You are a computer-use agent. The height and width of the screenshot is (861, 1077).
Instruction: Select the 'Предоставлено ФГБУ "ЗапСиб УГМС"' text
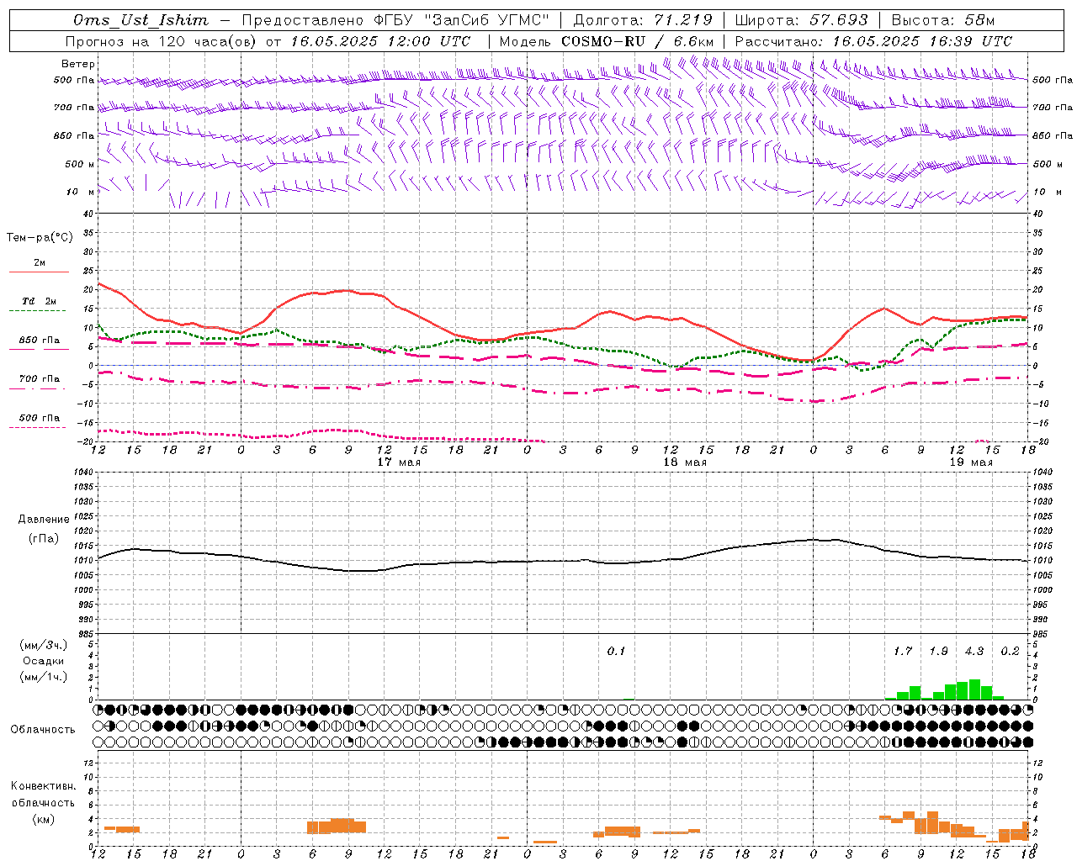(x=395, y=20)
